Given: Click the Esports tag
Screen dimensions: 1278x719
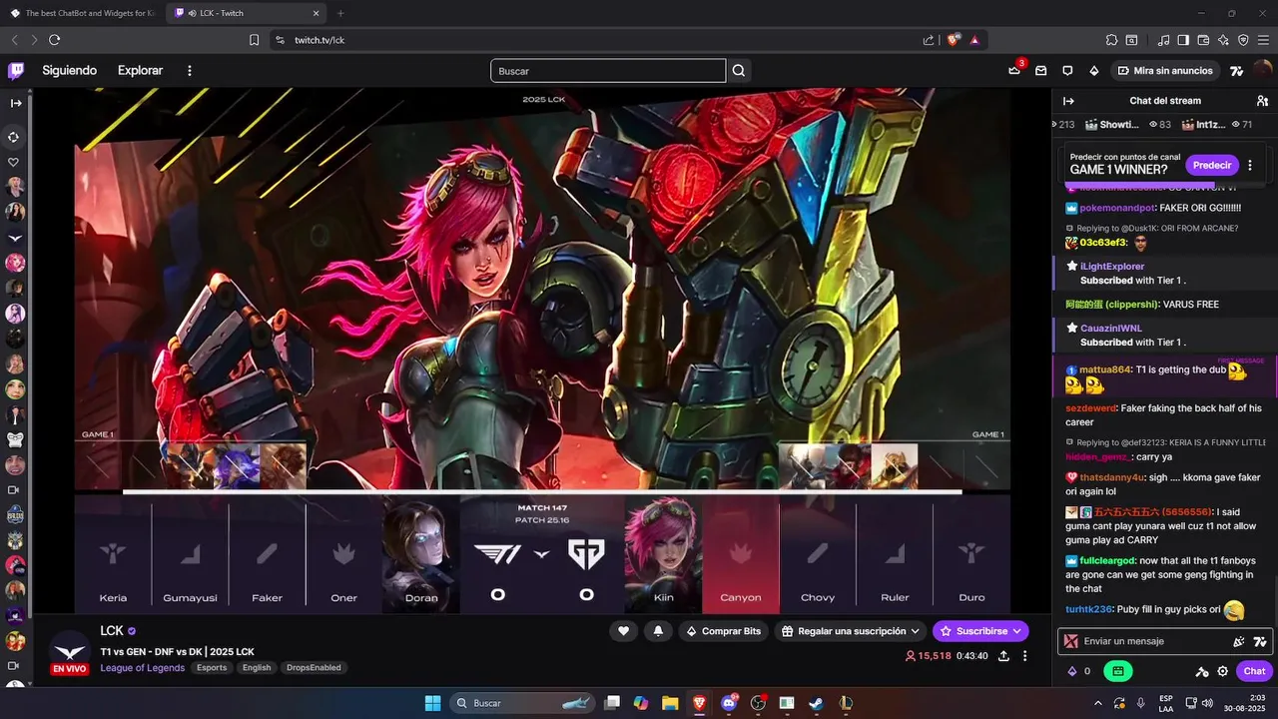Looking at the screenshot, I should tap(212, 667).
